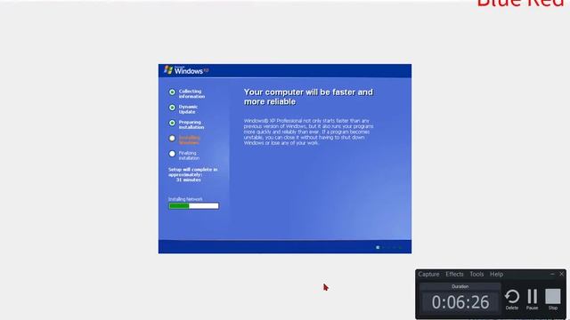
Task: Click the 0:06:26 duration display
Action: 460,302
